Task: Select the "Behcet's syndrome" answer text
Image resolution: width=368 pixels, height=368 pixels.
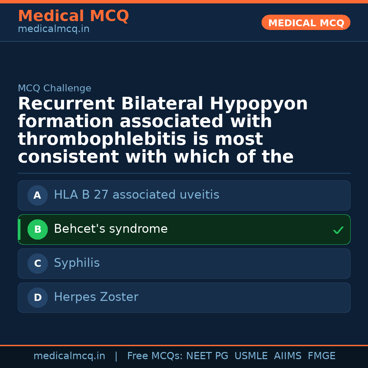Action: [x=110, y=229]
